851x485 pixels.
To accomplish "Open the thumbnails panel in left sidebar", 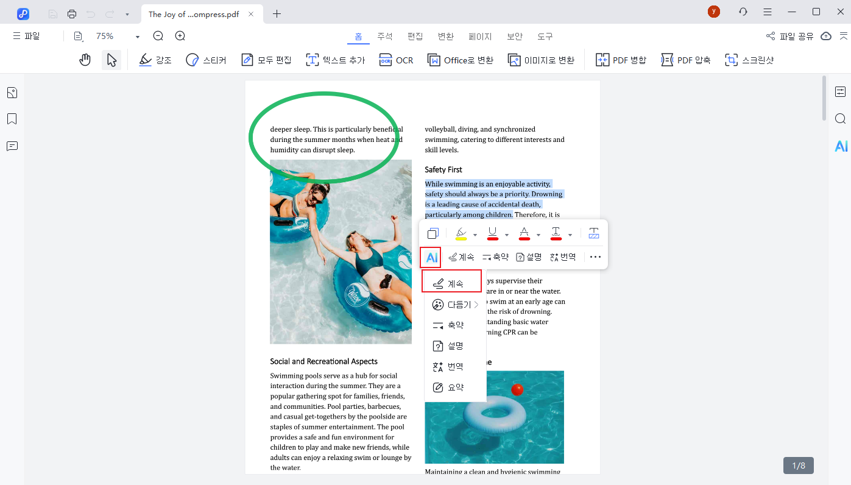I will [12, 93].
